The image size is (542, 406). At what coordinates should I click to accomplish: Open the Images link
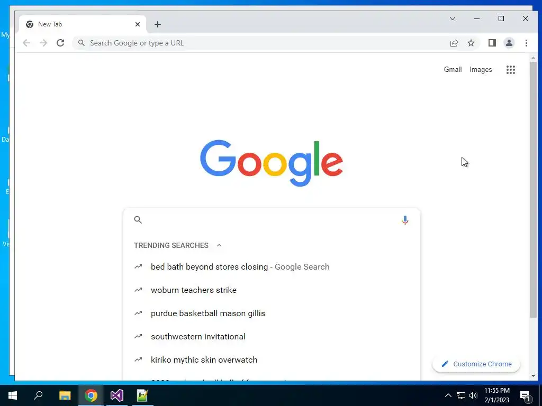pos(481,69)
